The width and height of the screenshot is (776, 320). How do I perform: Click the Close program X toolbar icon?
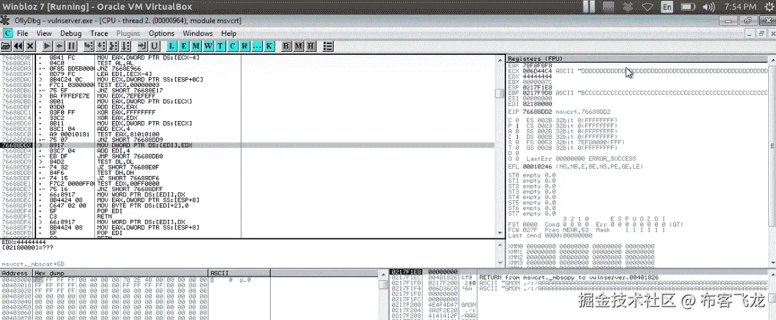(30, 46)
